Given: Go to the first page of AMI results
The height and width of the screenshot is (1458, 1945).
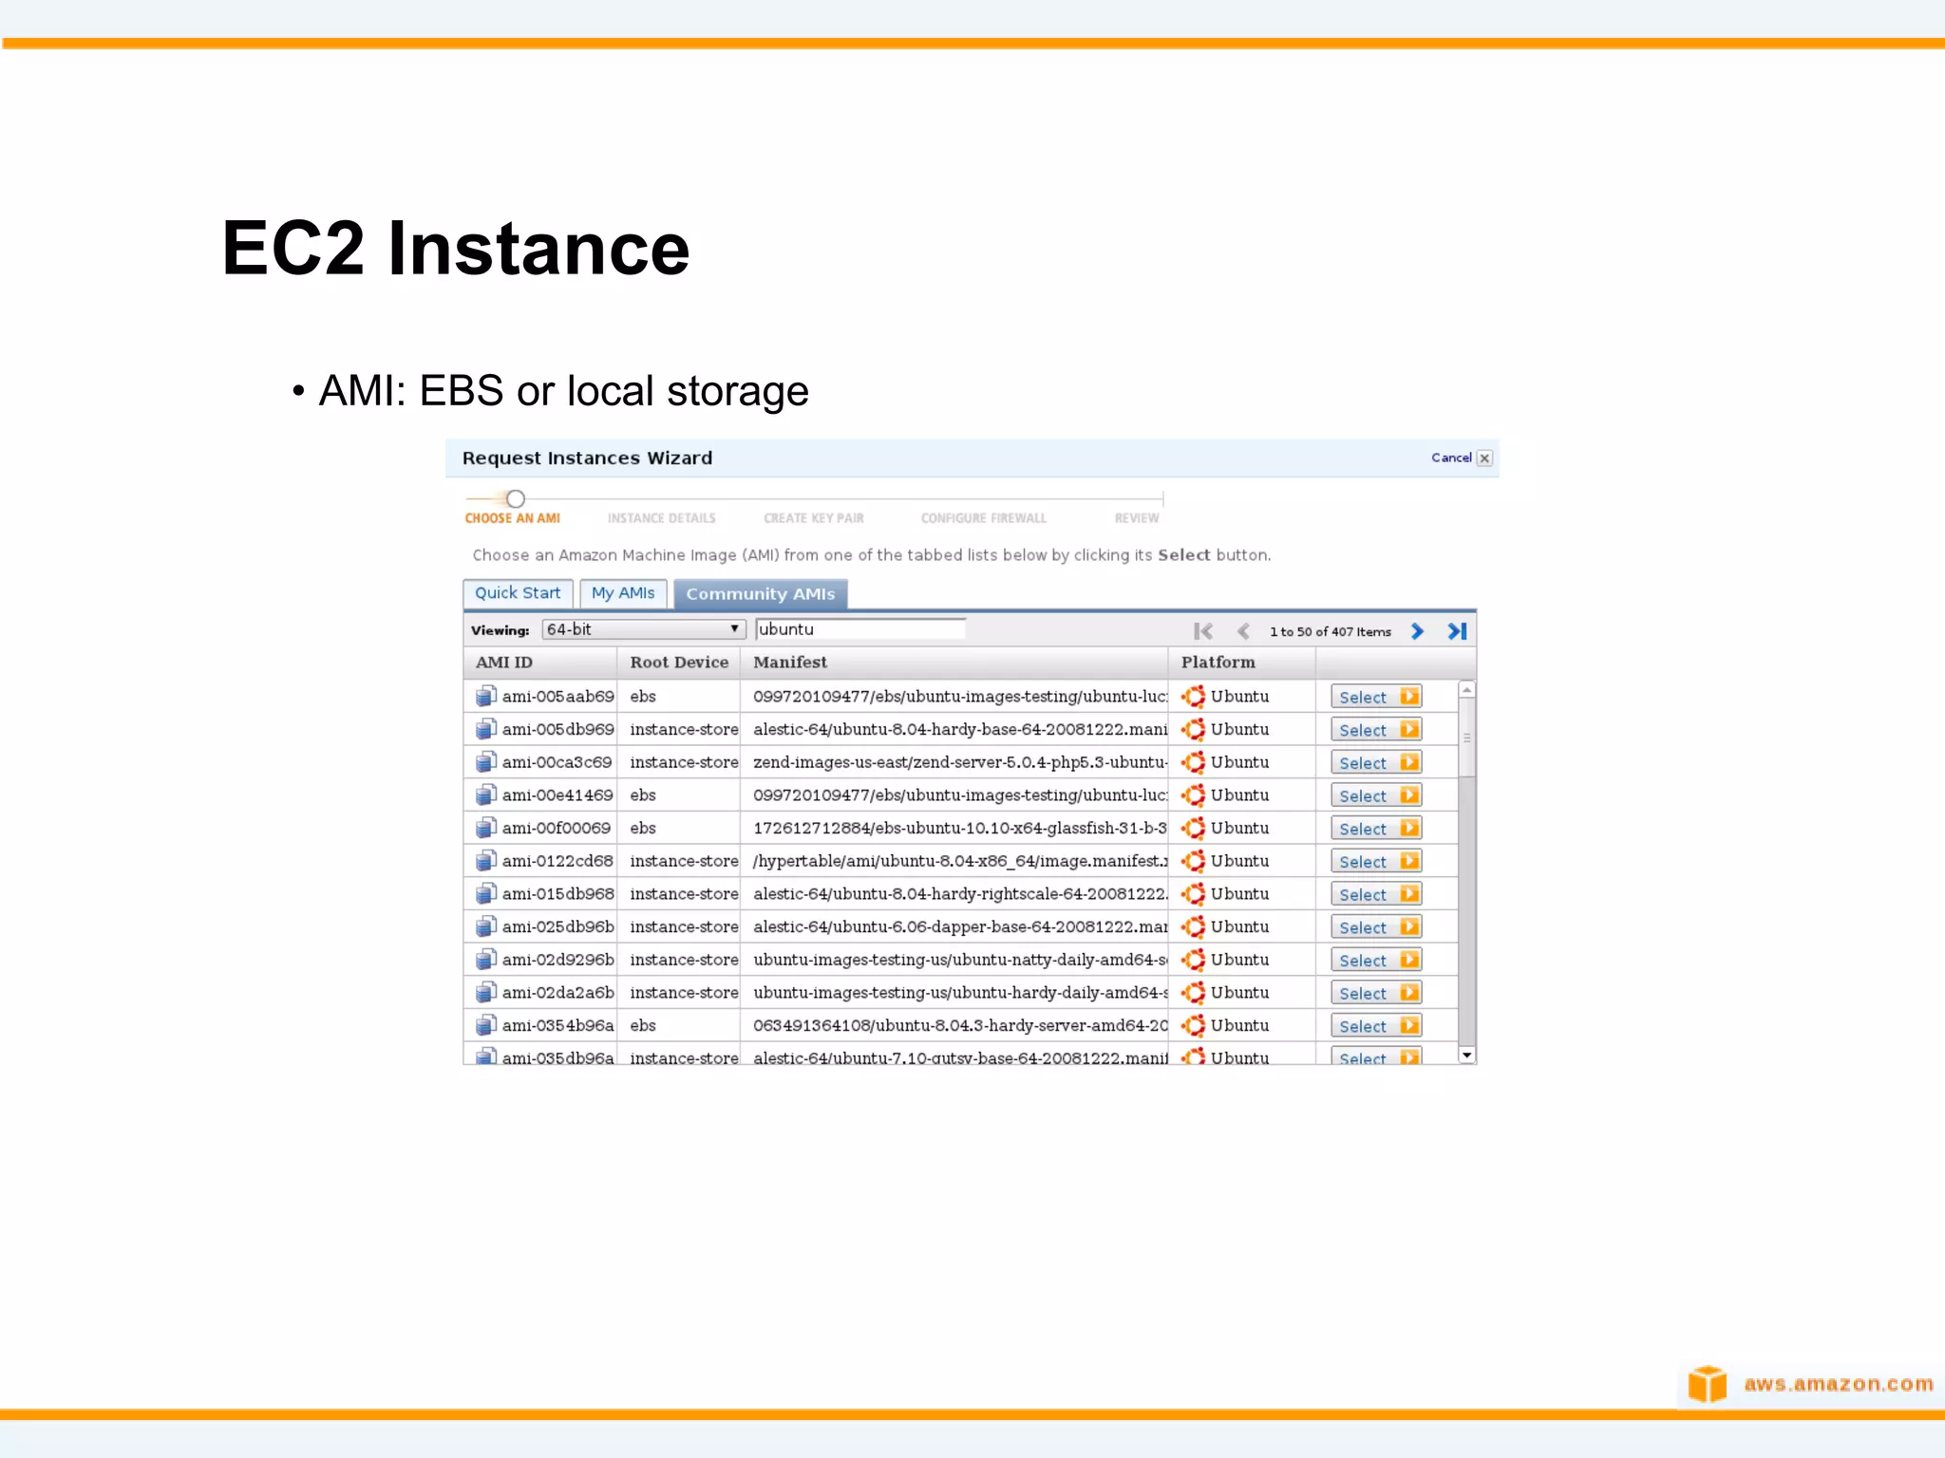Looking at the screenshot, I should pos(1203,631).
